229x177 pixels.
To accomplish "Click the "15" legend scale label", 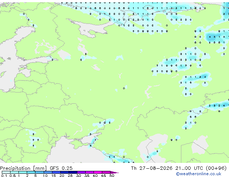I will pyautogui.click(x=53, y=176).
